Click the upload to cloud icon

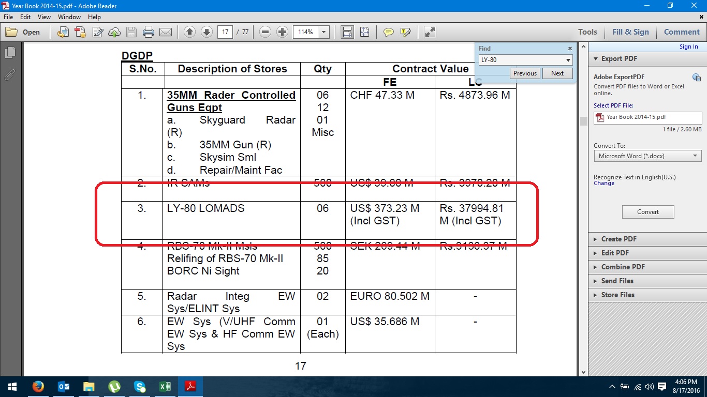click(114, 32)
